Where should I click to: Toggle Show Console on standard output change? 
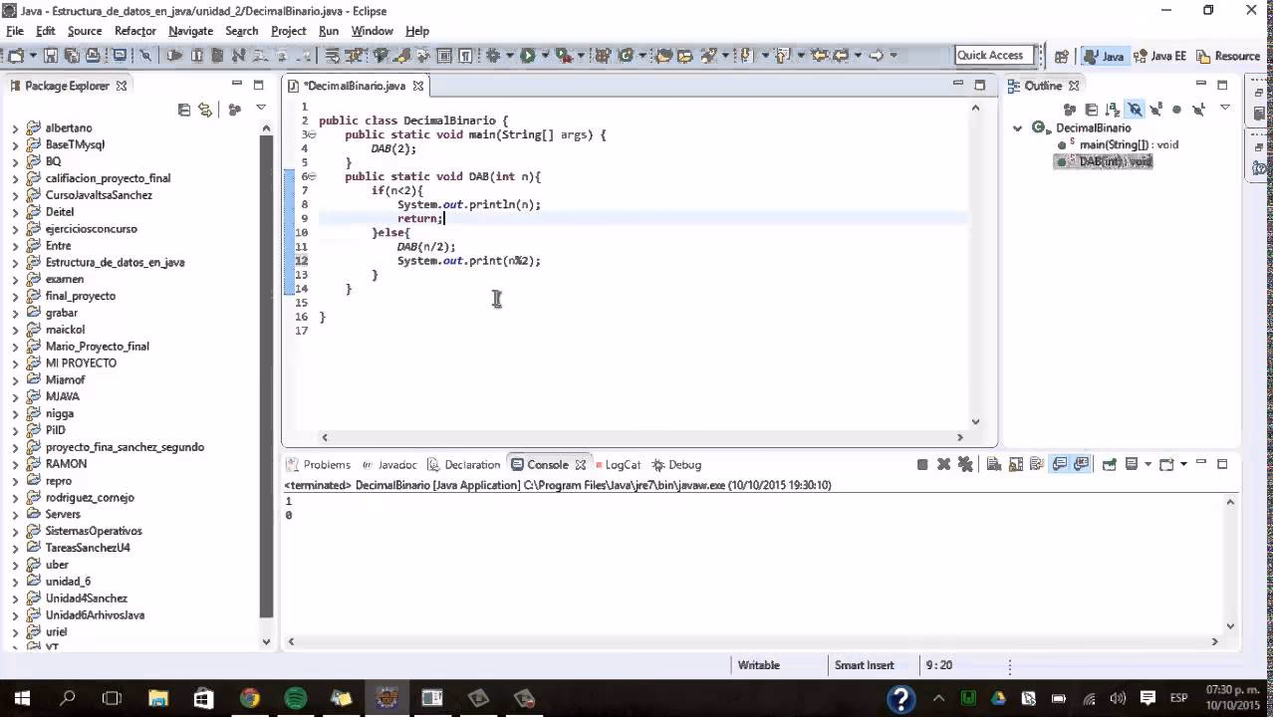click(x=1059, y=464)
